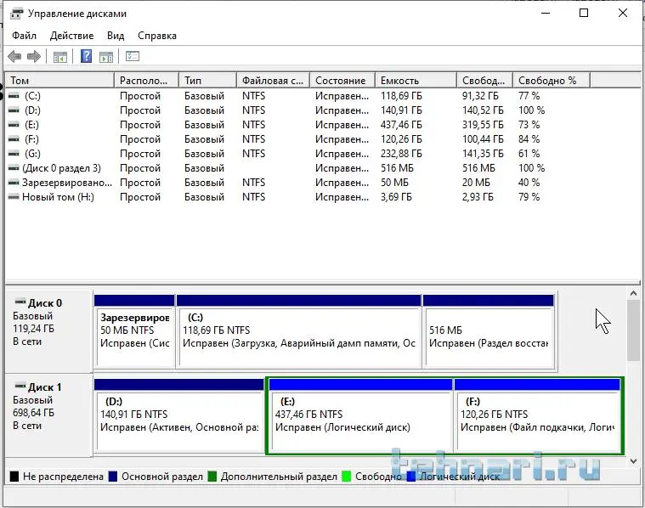Screen dimensions: 645x508
Task: Click the drive icon of volume (D:)
Action: 14,110
